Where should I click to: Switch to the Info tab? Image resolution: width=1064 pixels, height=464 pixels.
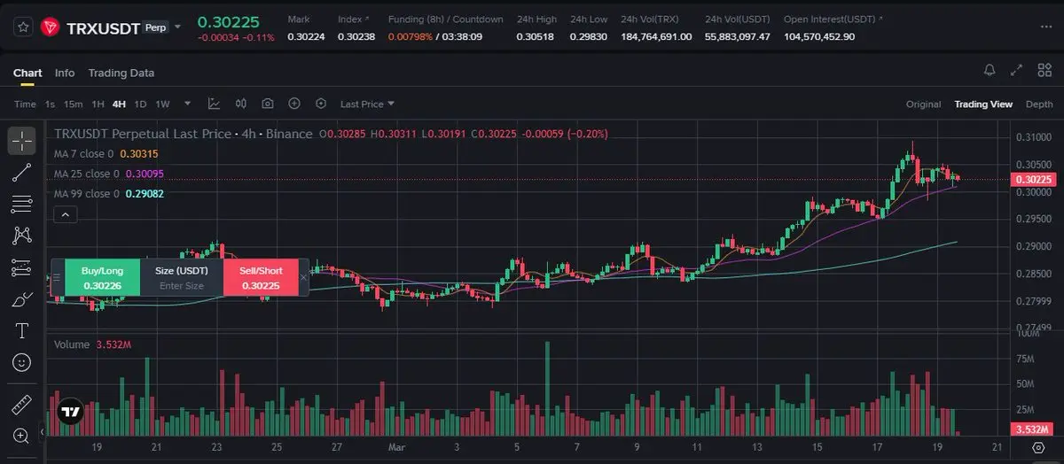(x=65, y=73)
